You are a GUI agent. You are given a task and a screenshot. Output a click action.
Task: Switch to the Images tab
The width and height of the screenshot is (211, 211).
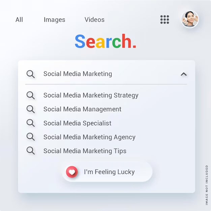[x=55, y=20]
